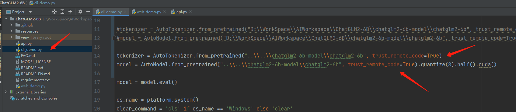Click the commented #tokenizer line 11
516x112 pixels.
point(316,29)
